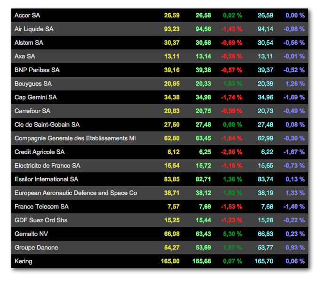The image size is (324, 284).
Task: Click Cap Gemini purple change -1,69 %
Action: [294, 97]
